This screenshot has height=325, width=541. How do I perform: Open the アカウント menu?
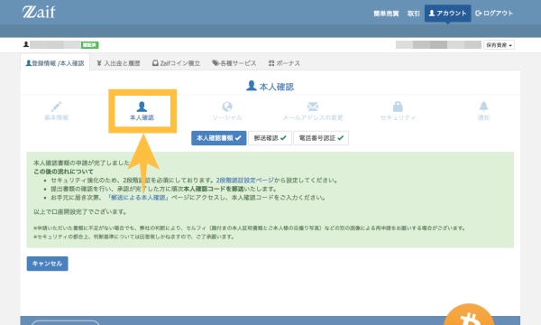pyautogui.click(x=447, y=14)
